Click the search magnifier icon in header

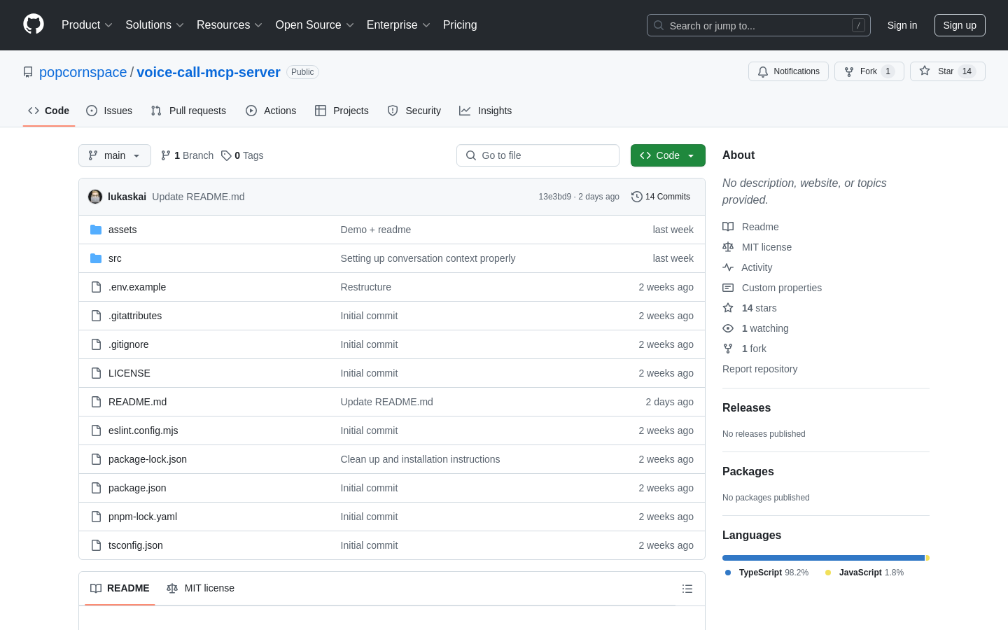659,25
